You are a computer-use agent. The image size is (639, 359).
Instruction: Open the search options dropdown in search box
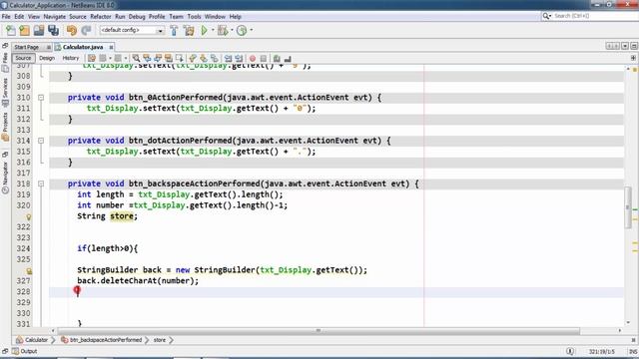[546, 16]
